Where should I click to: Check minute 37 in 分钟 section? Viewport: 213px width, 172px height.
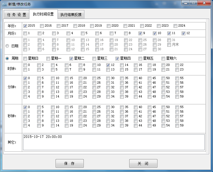click(x=122, y=87)
